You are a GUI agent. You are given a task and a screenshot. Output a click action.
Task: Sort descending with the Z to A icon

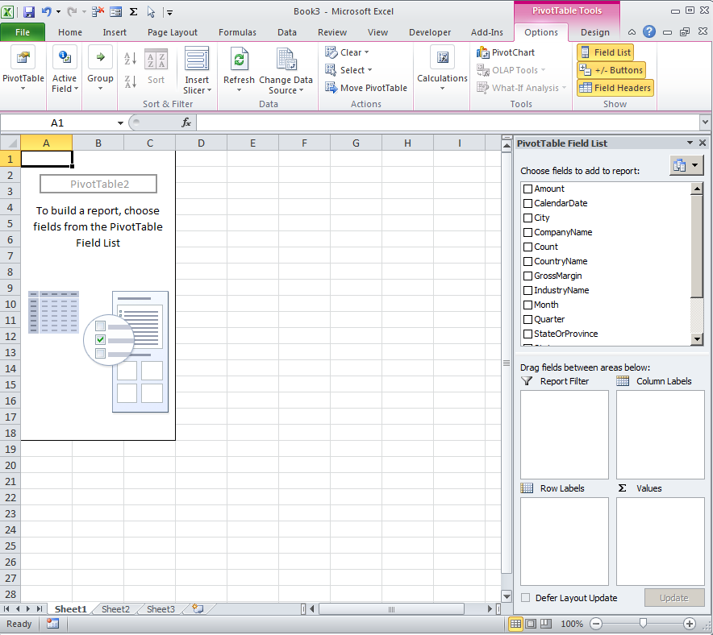click(x=130, y=81)
